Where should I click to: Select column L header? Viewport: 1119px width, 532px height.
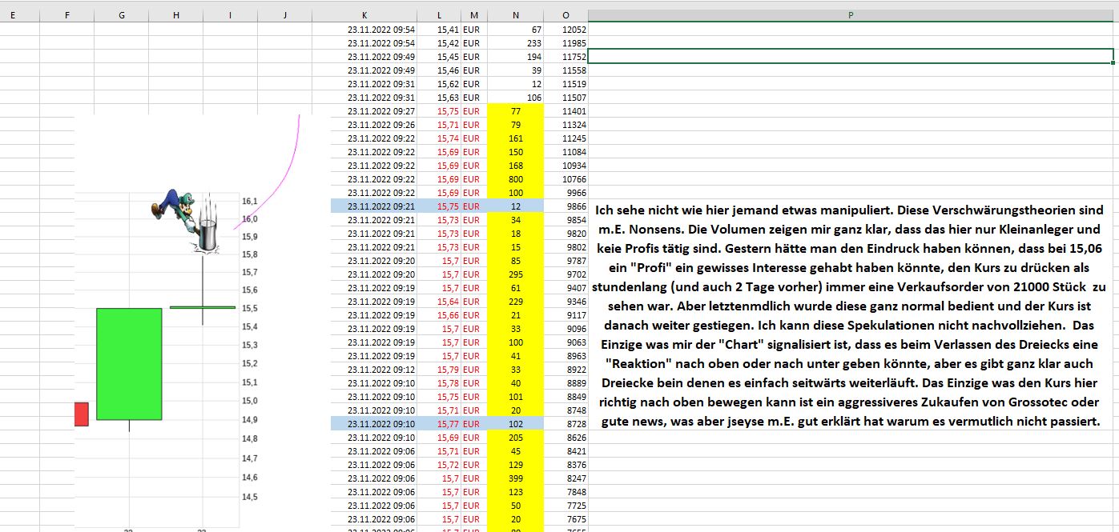tap(439, 14)
